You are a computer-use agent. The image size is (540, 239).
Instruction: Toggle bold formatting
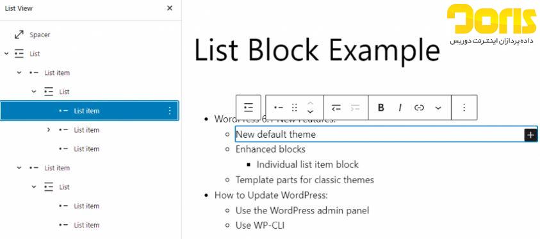tap(381, 108)
